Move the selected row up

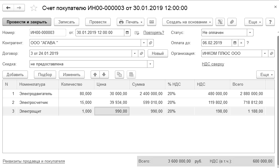coord(95,74)
